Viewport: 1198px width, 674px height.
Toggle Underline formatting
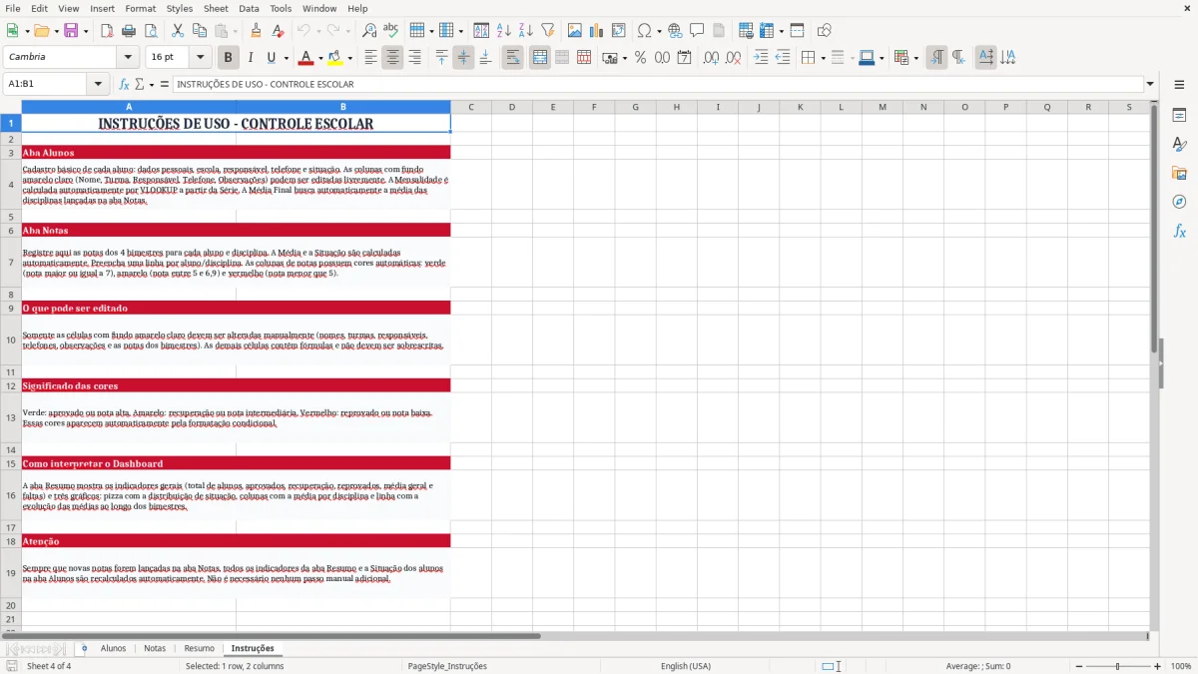(271, 58)
